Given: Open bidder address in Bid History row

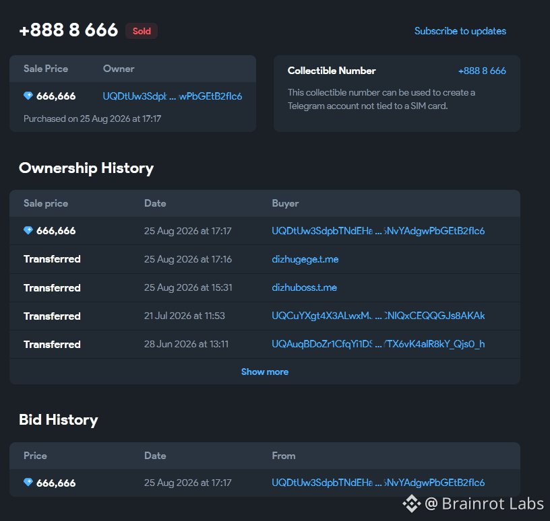Looking at the screenshot, I should pos(378,483).
